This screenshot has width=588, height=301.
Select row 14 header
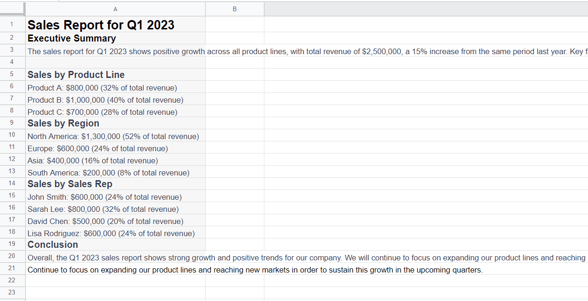(12, 183)
